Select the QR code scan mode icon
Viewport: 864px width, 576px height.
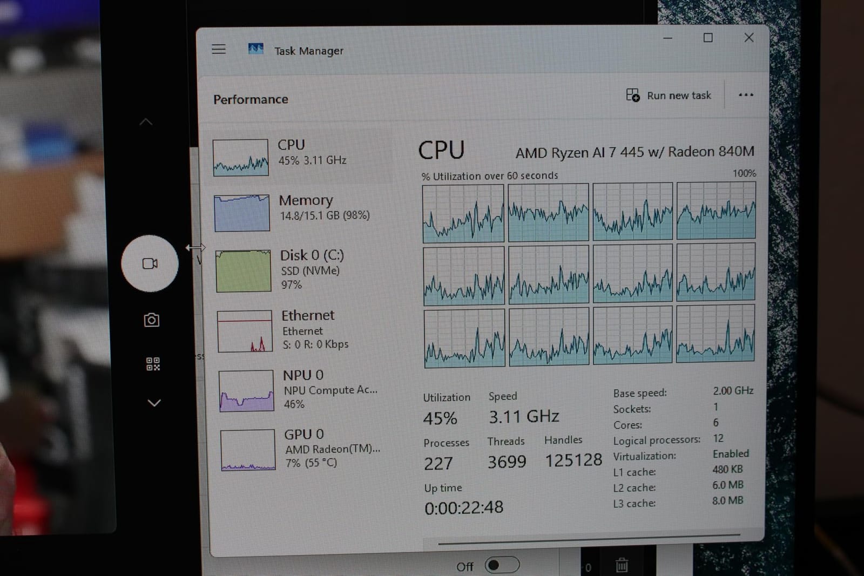point(153,364)
